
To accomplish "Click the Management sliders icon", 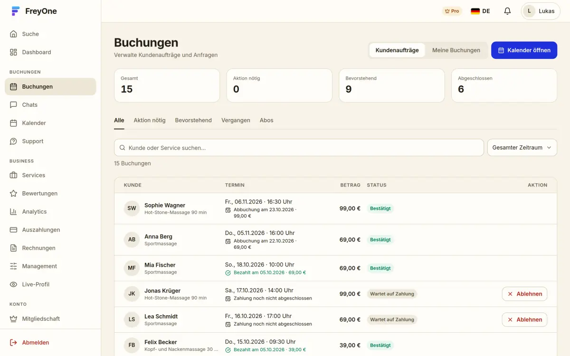I will (x=13, y=266).
